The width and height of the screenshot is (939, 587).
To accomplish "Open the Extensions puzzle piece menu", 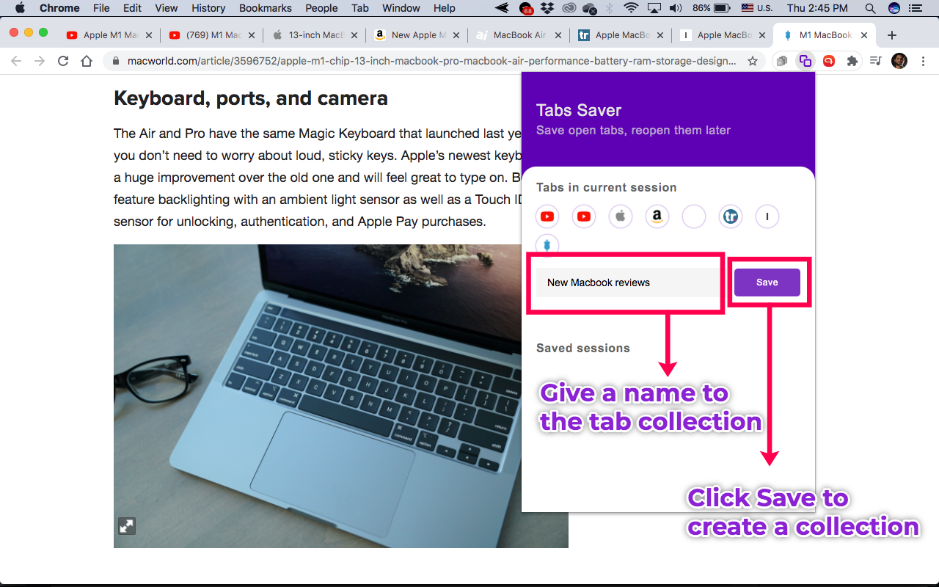I will [x=852, y=62].
